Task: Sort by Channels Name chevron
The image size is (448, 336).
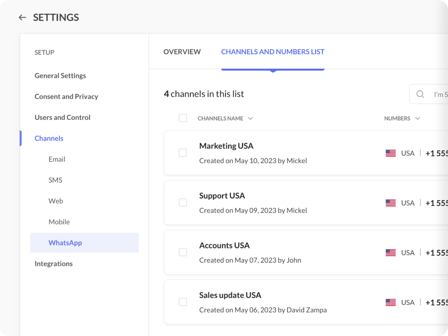Action: [250, 118]
